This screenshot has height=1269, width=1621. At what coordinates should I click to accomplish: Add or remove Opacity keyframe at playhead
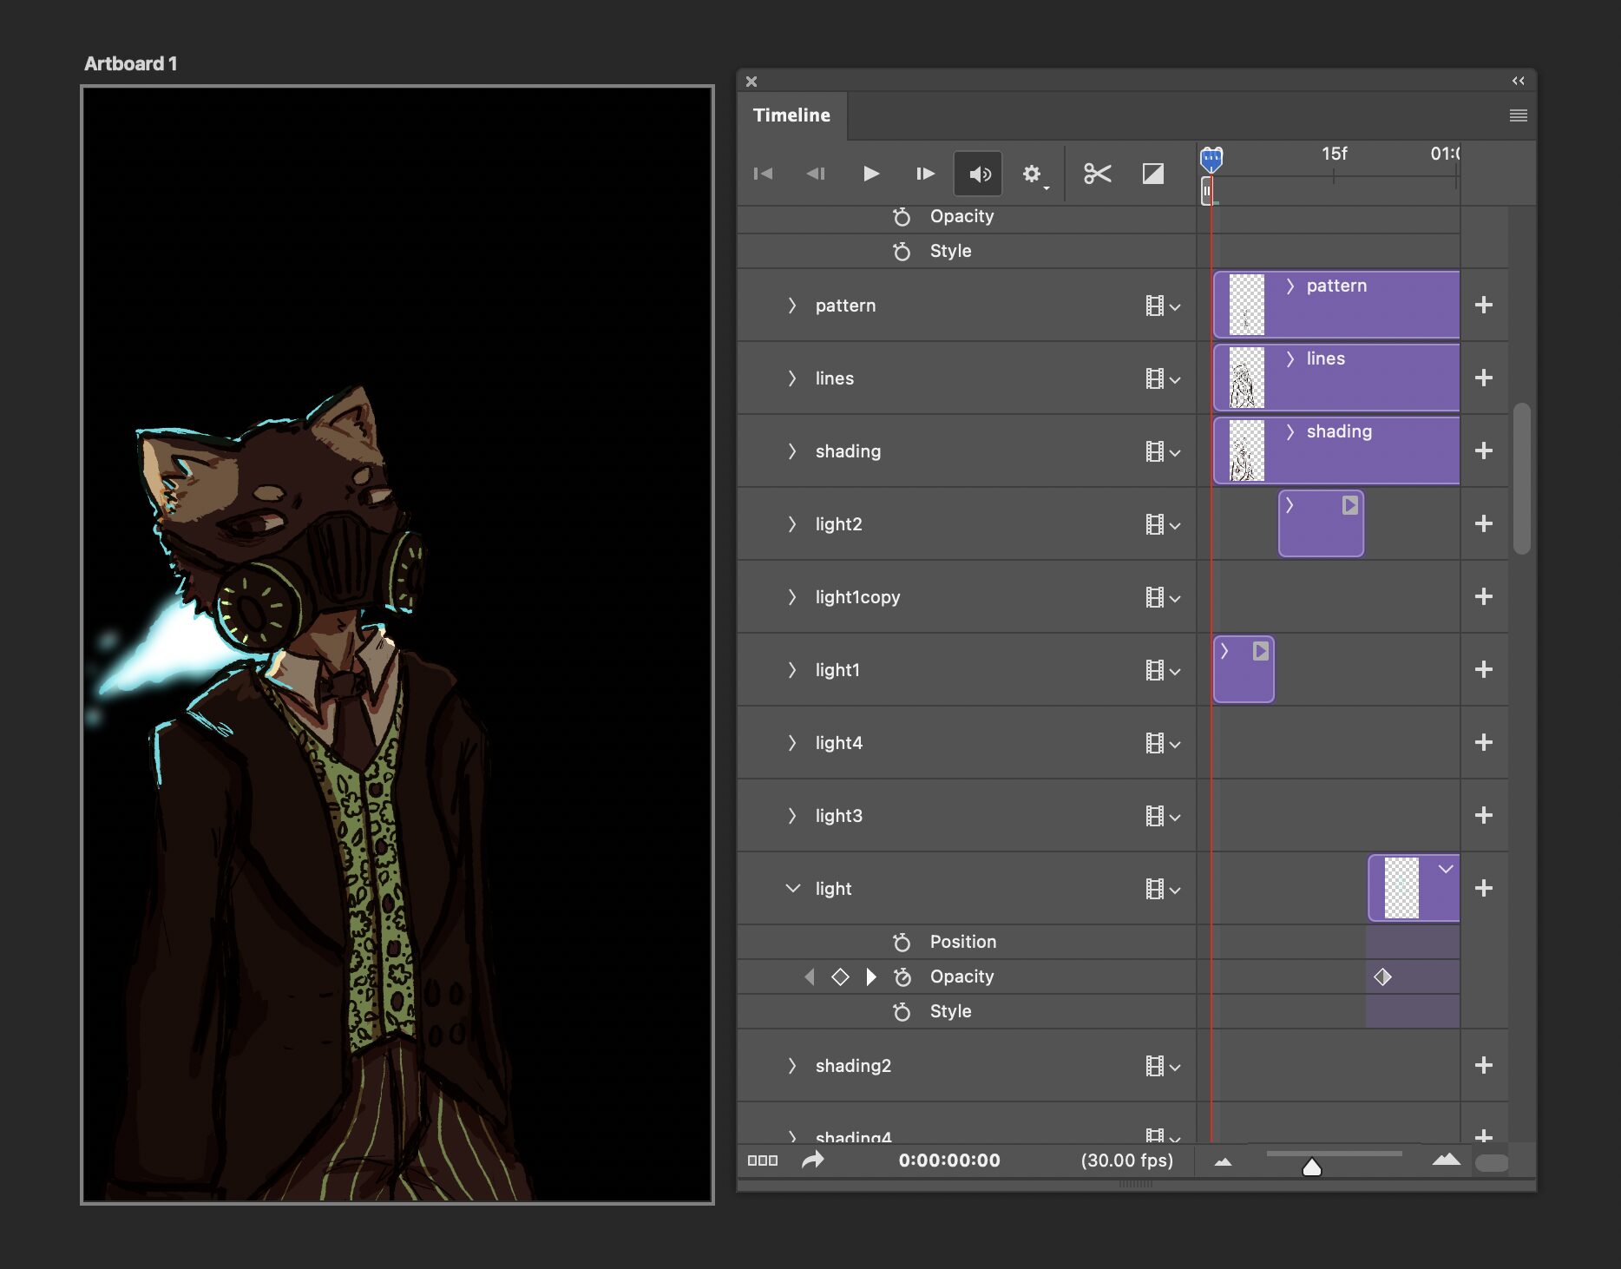click(840, 976)
